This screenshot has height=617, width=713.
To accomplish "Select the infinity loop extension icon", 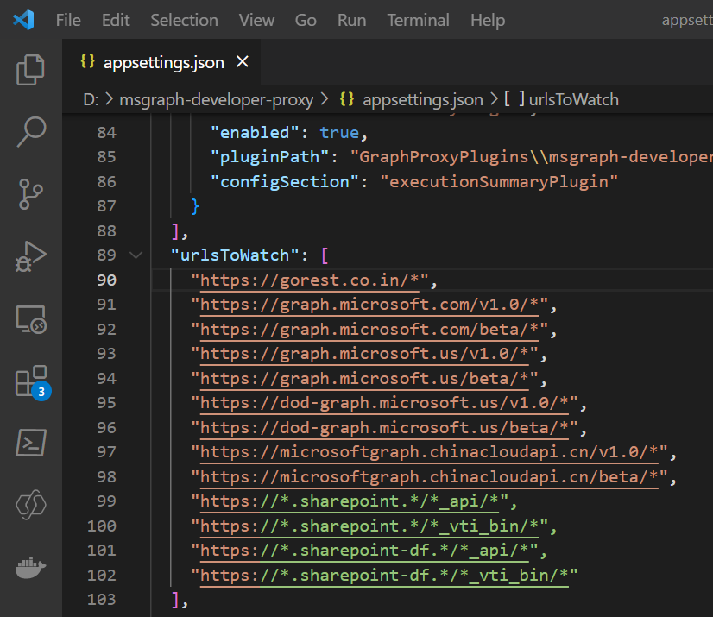I will point(30,505).
